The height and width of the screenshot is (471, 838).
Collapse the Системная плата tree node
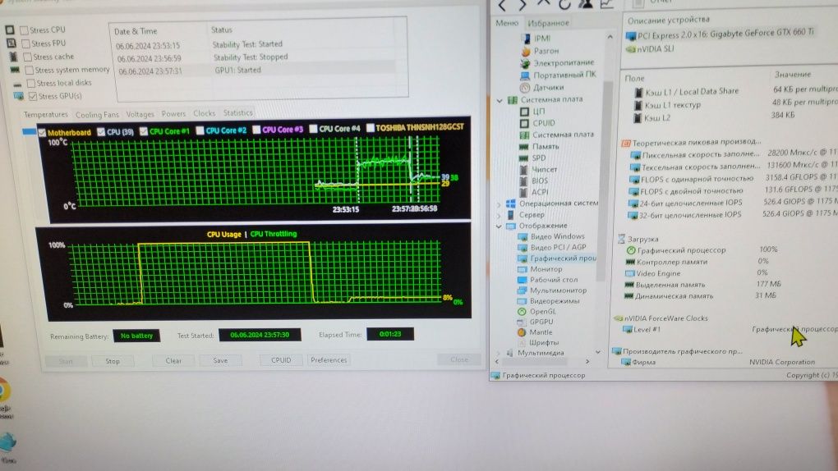[500, 100]
